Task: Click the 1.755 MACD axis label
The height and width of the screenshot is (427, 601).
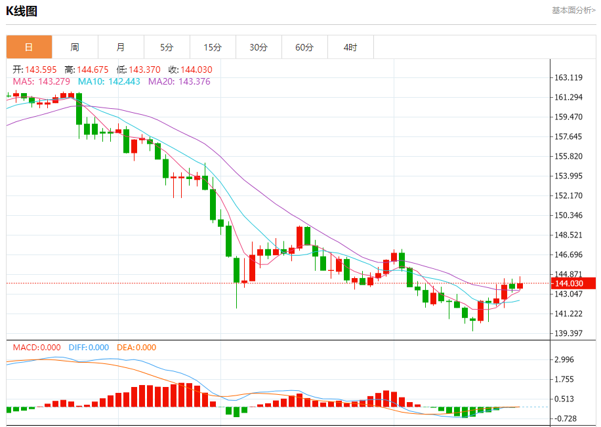Action: [x=564, y=380]
